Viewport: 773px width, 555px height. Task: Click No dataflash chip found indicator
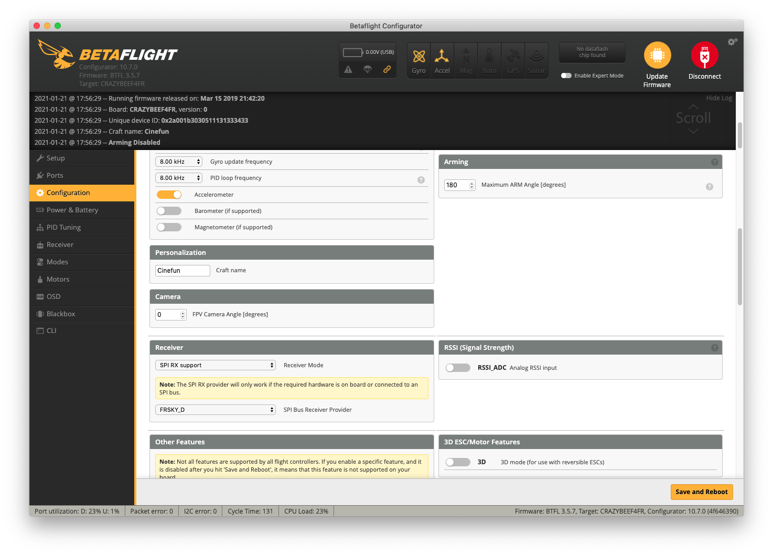(592, 52)
